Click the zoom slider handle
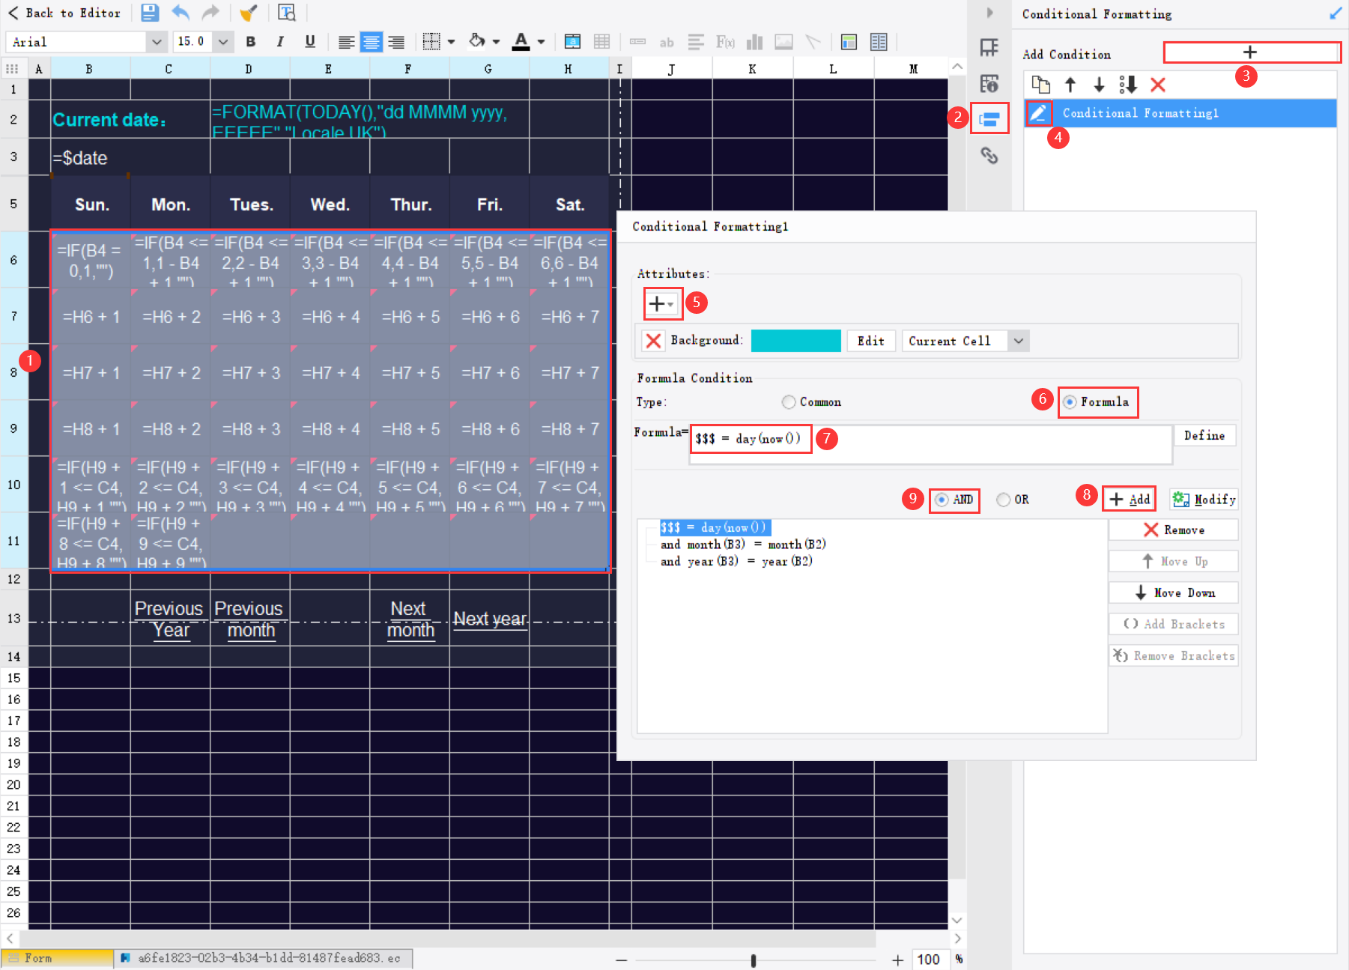Image resolution: width=1349 pixels, height=970 pixels. [x=754, y=960]
